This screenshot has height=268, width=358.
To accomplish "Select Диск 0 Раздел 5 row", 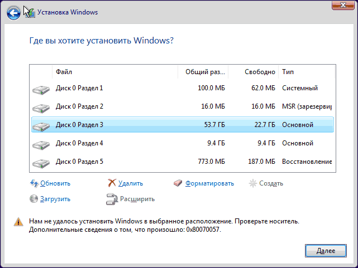I will pos(183,162).
